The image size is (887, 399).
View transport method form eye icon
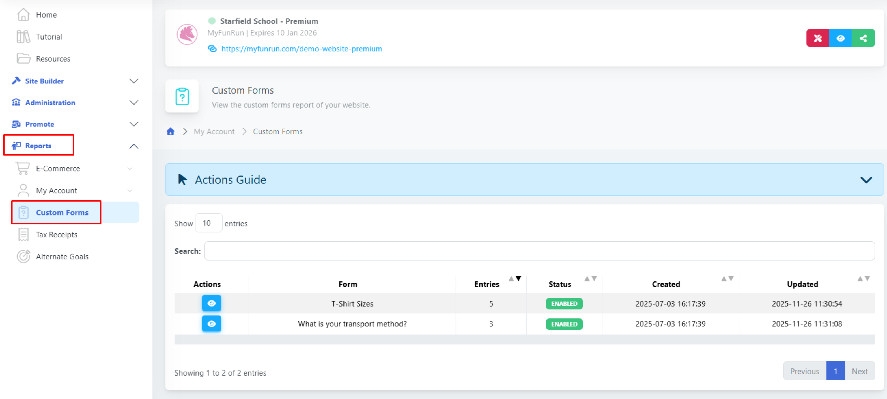pos(211,324)
